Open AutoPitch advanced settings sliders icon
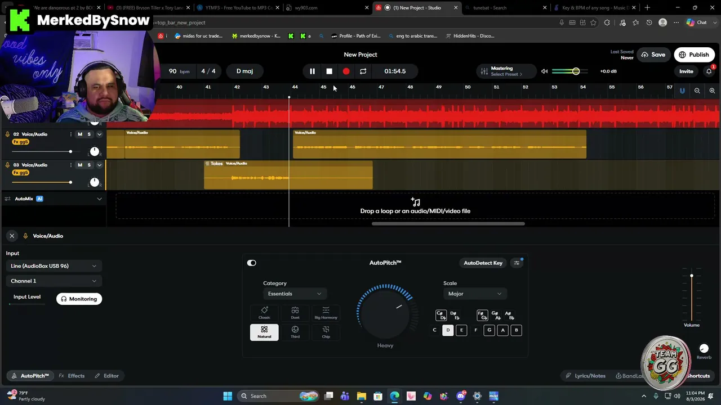 click(517, 263)
